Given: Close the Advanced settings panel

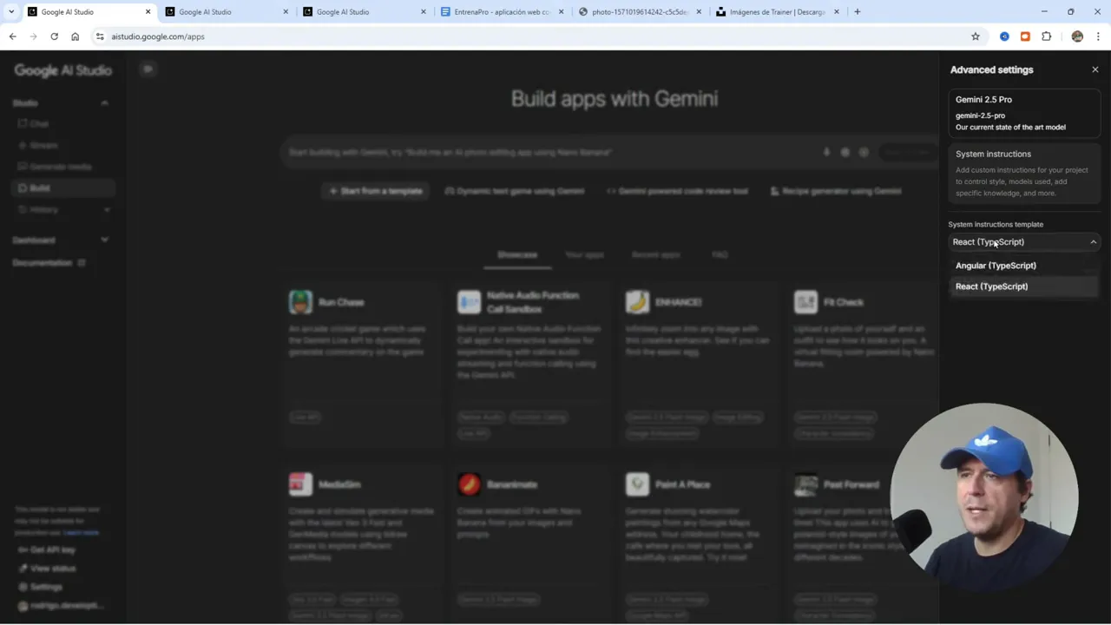Looking at the screenshot, I should (1095, 69).
